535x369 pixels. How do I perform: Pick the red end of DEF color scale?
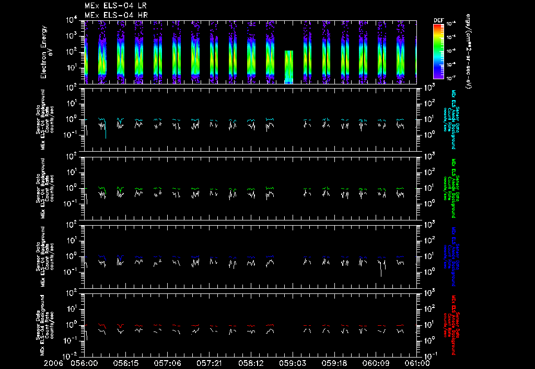click(438, 27)
